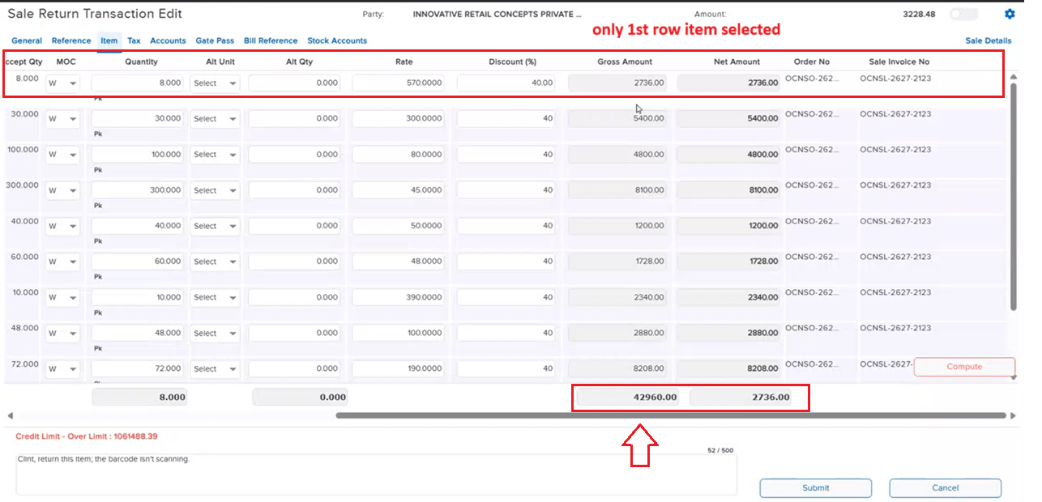The width and height of the screenshot is (1042, 502).
Task: Click the Order No column header
Action: click(811, 62)
